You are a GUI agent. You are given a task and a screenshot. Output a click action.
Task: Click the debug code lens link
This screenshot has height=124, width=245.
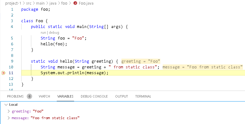pyautogui.click(x=54, y=33)
